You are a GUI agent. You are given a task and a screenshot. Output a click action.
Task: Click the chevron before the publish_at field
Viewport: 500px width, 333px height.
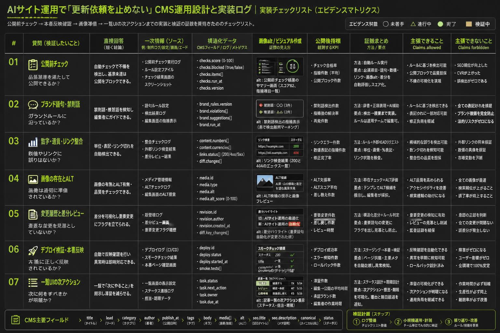click(159, 320)
